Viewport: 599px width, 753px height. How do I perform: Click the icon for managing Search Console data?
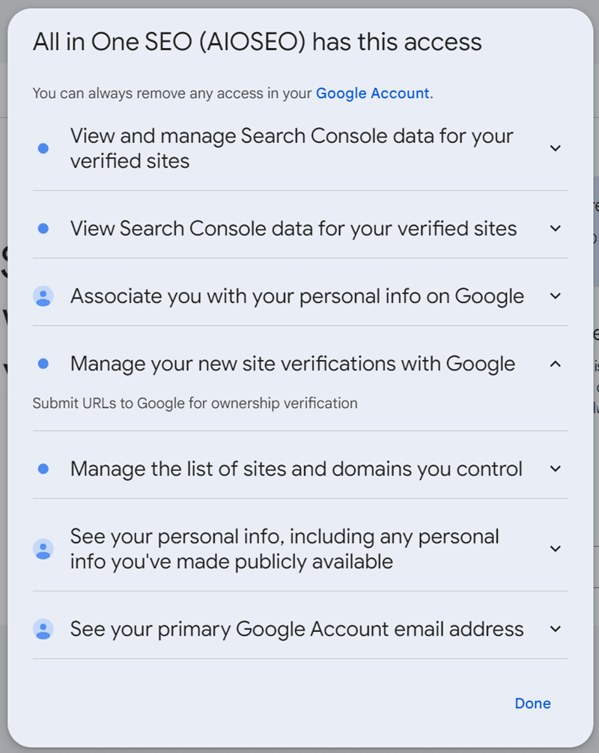tap(43, 147)
